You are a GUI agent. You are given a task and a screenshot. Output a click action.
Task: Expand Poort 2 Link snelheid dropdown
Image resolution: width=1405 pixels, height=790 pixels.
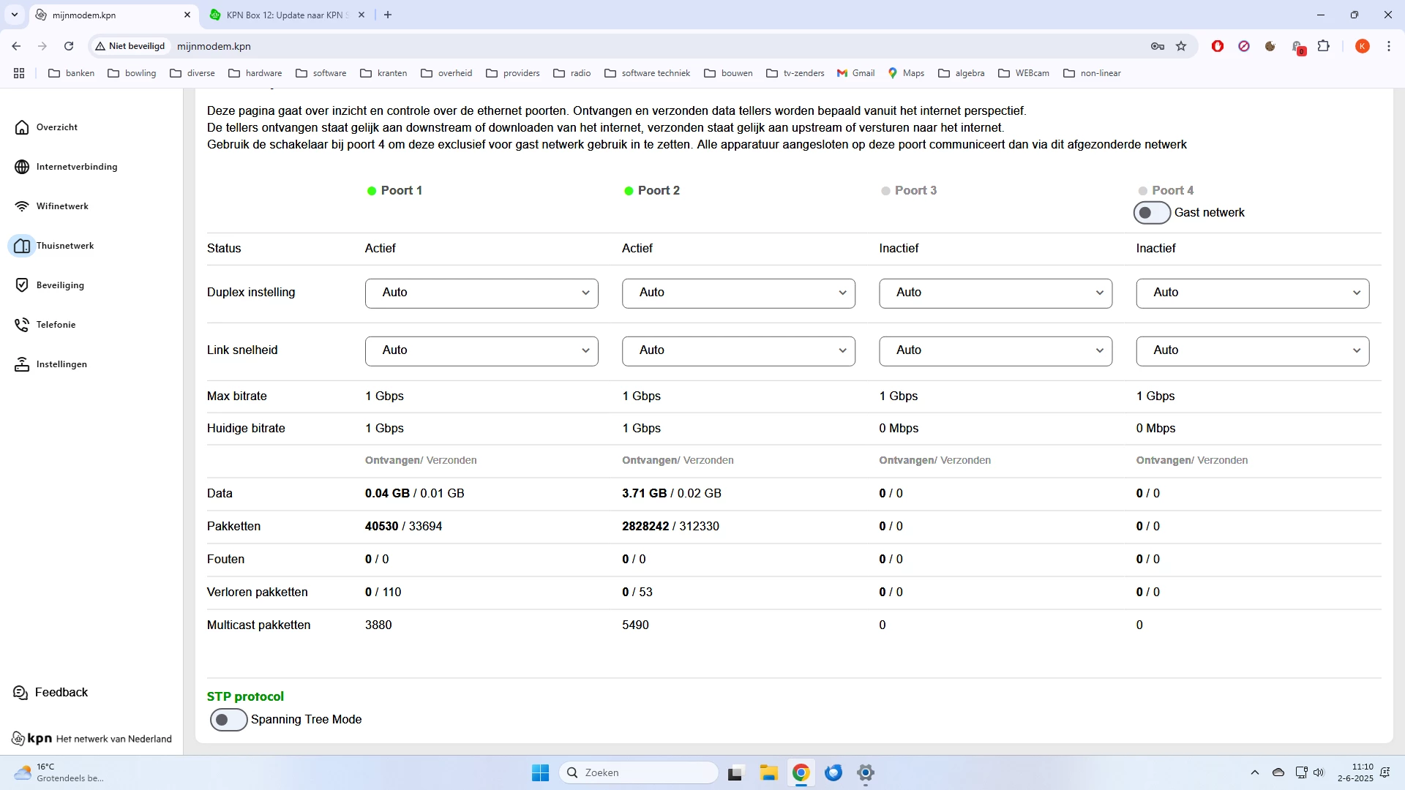coord(738,350)
